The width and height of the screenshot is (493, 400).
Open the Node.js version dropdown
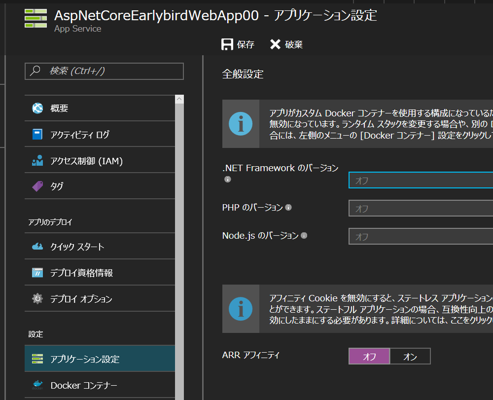click(x=421, y=236)
